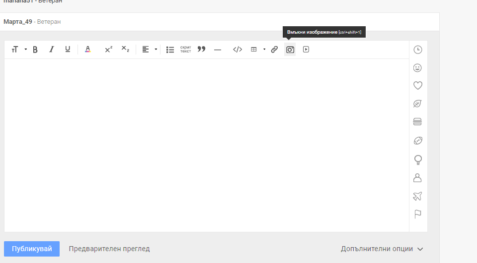Apply subscript formatting
Image resolution: width=477 pixels, height=263 pixels.
pos(125,50)
